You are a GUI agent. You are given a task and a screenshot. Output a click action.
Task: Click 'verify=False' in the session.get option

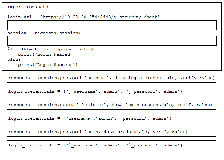click(x=194, y=105)
